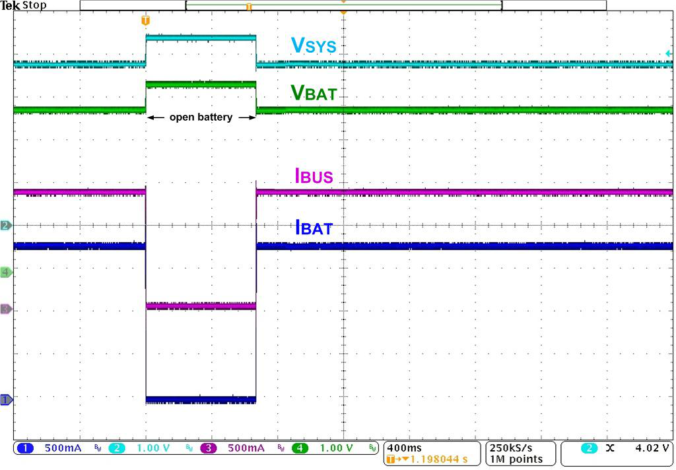Click the IBUS waveform label

313,176
